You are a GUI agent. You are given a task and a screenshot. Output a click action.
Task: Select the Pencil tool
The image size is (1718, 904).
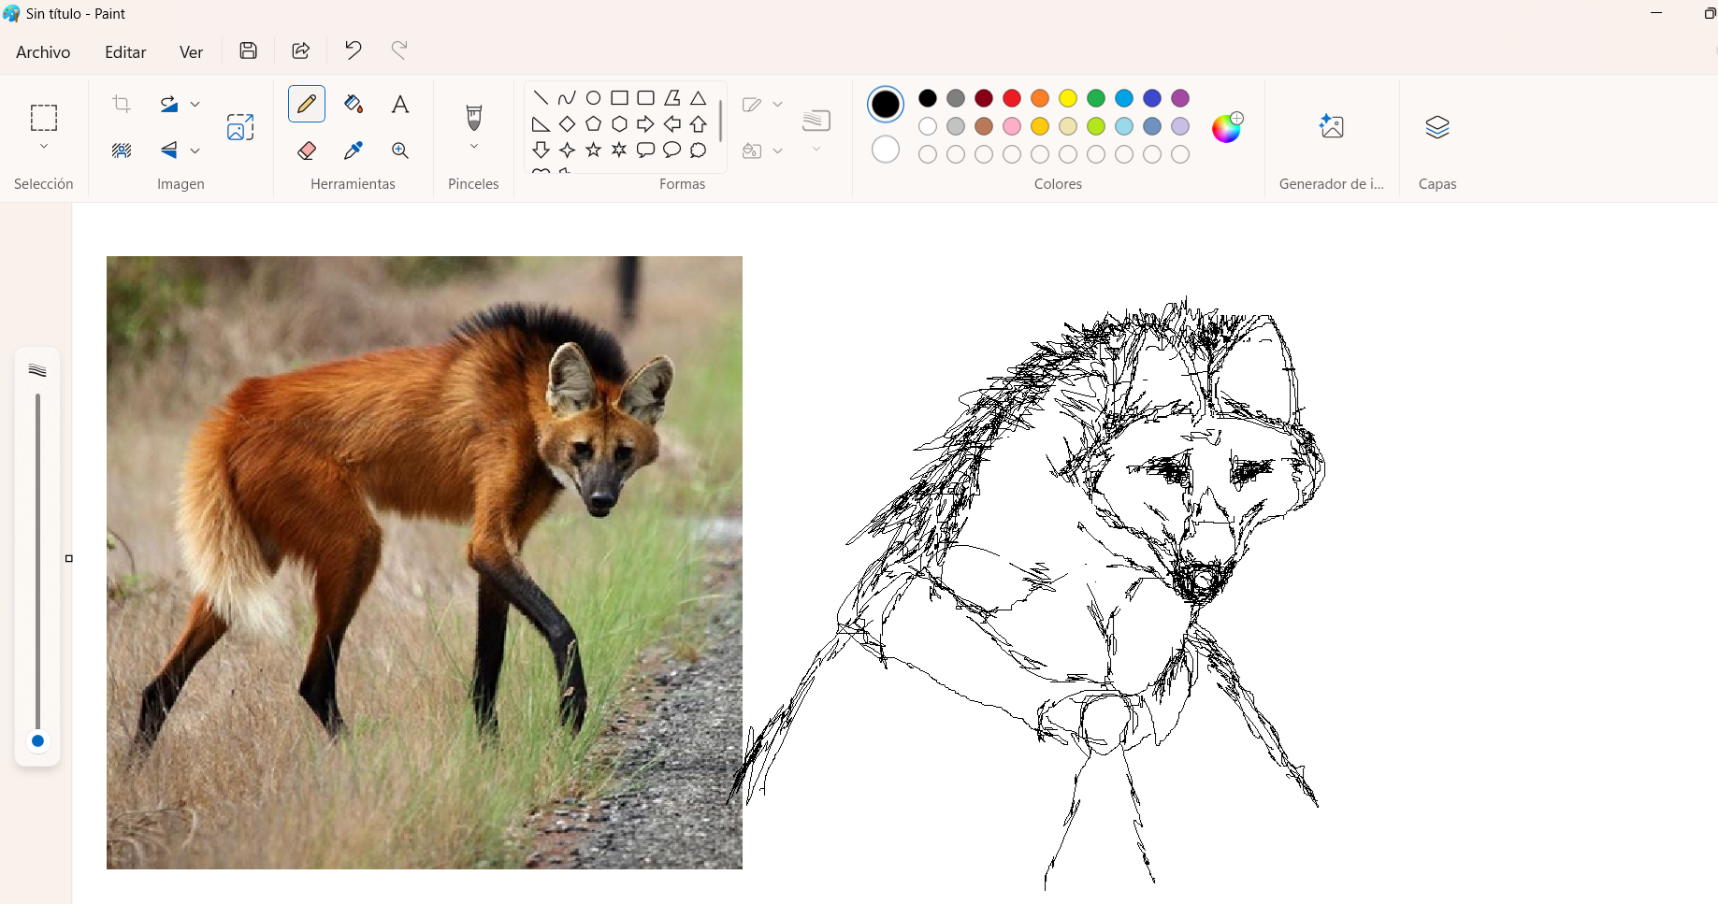[307, 104]
